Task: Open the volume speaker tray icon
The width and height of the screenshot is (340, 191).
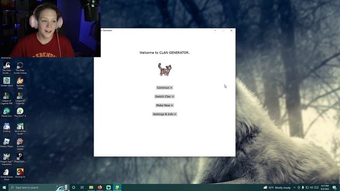Action: (x=311, y=187)
